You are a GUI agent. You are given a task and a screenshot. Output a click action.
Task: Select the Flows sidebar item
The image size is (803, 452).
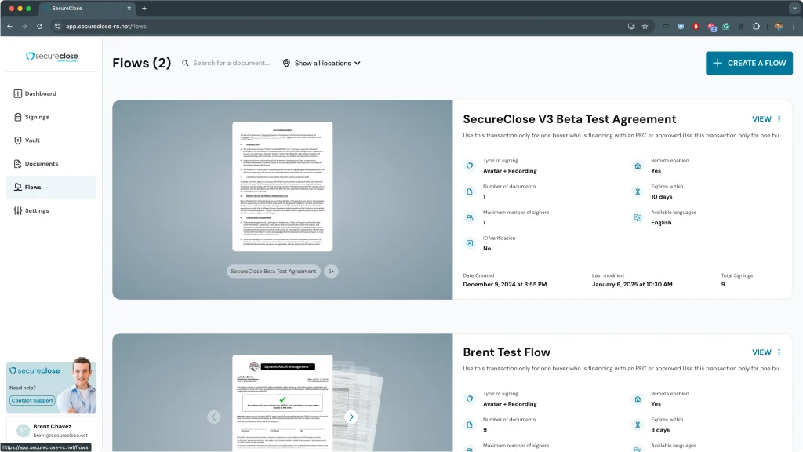click(33, 188)
